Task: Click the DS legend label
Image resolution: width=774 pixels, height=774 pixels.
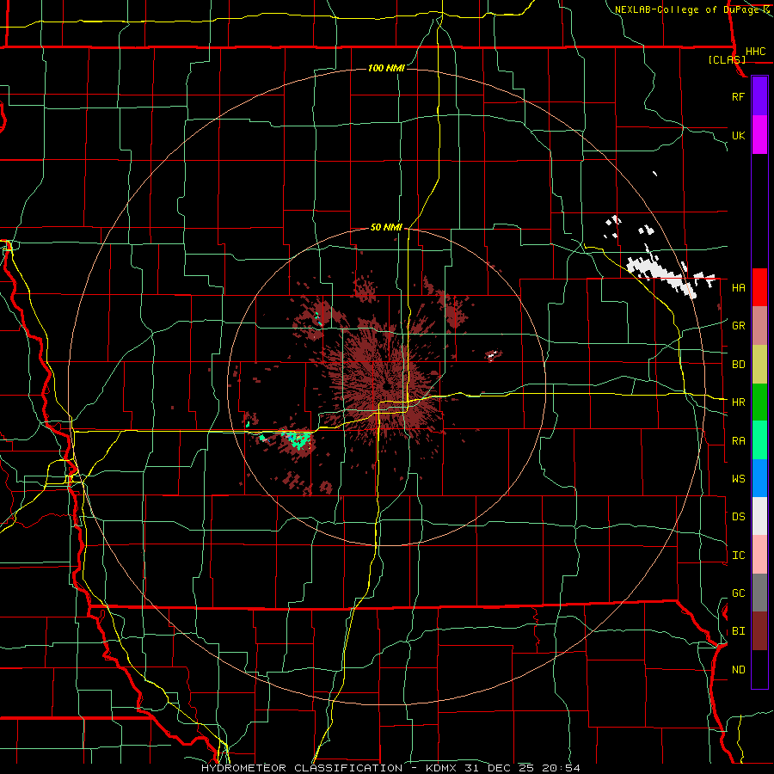Action: 738,517
